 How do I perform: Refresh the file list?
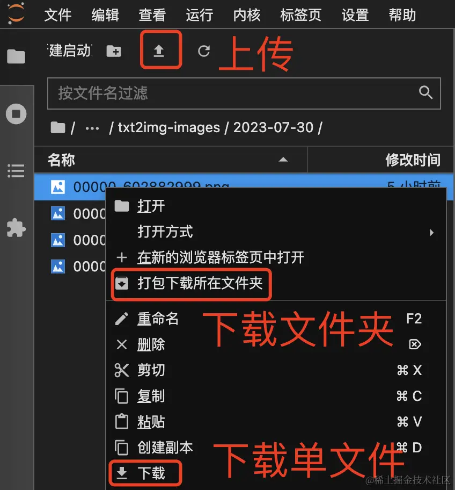(204, 51)
